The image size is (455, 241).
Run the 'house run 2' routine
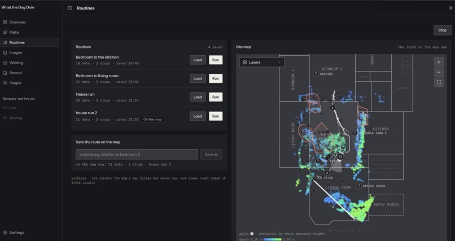[216, 116]
